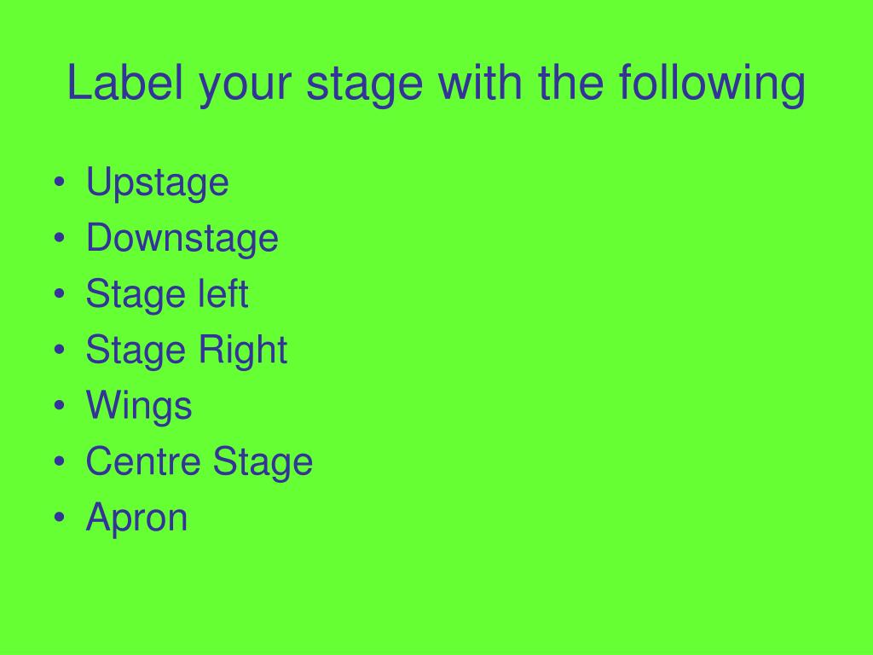The width and height of the screenshot is (873, 655).
Task: Click the word 'Right' in 'Stage Right'
Action: tap(243, 350)
